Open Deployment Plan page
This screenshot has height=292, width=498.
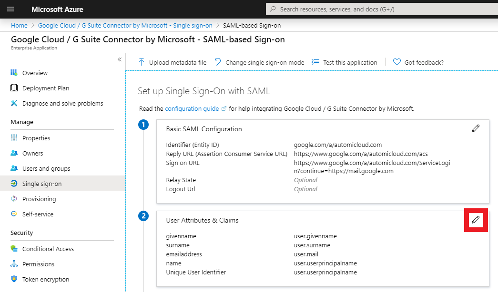45,88
